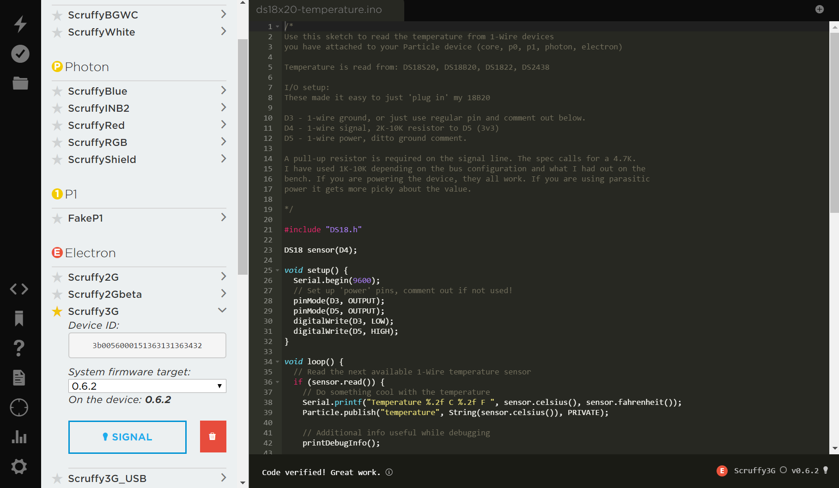Screen dimensions: 839x488
Task: Star the ScruffyRed device
Action: tap(57, 126)
